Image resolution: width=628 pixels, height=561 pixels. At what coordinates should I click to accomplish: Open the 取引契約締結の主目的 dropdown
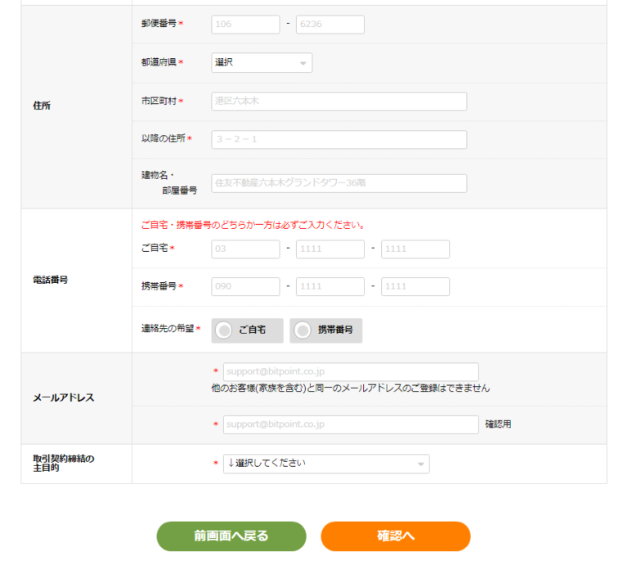pyautogui.click(x=326, y=464)
